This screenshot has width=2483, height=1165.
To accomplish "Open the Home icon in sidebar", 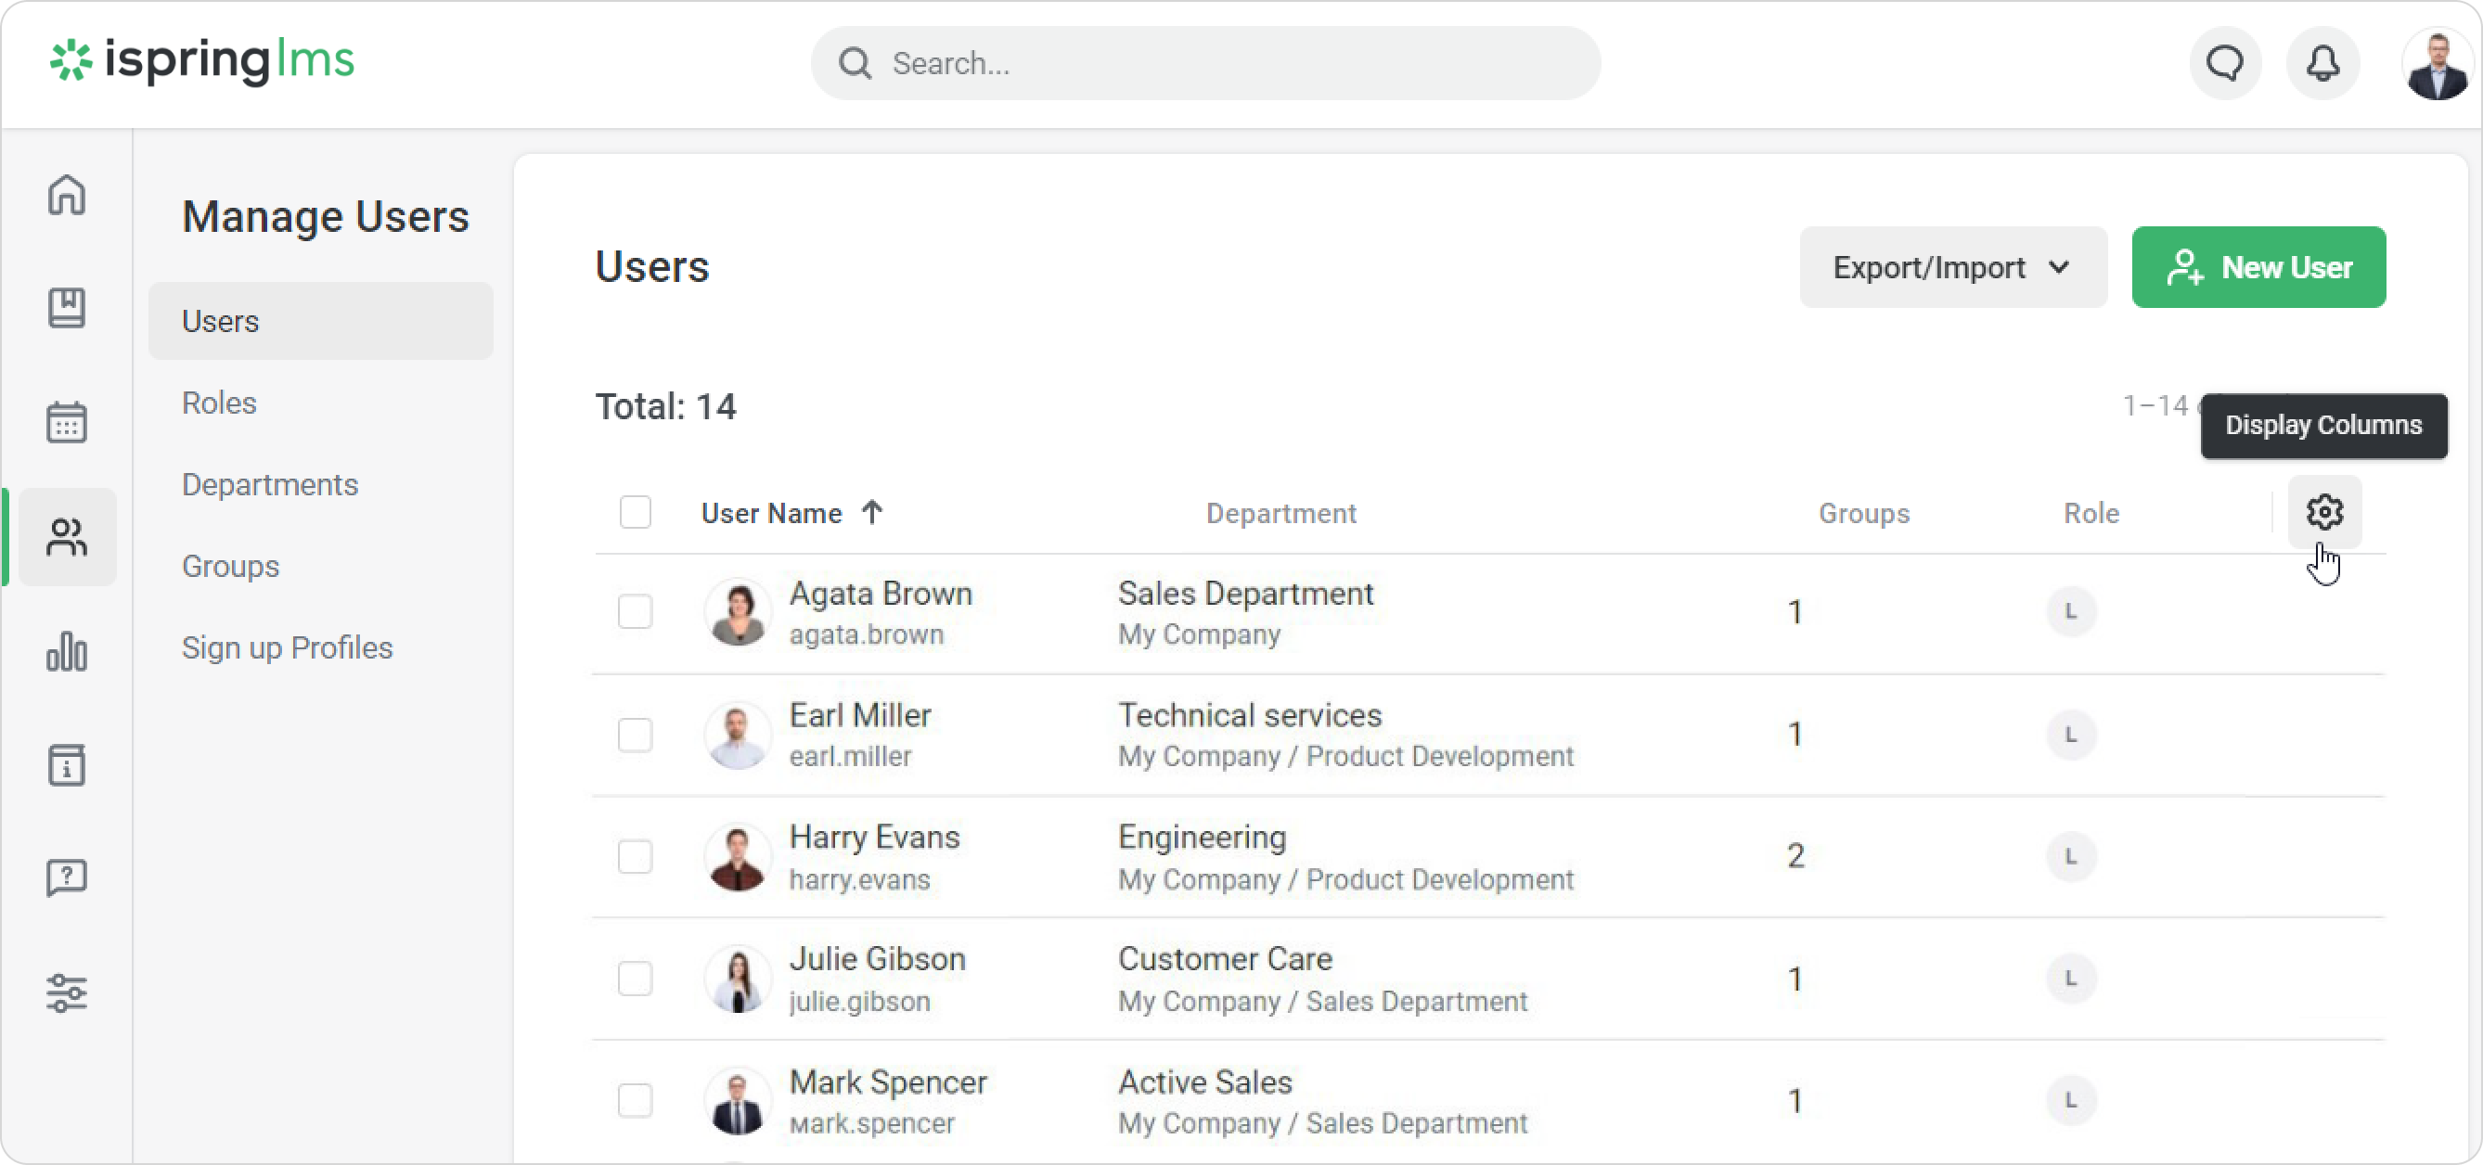I will click(67, 194).
